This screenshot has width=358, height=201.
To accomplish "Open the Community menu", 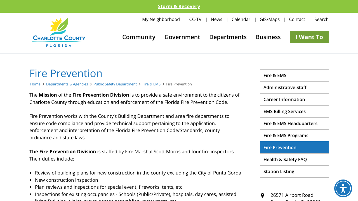I will (x=139, y=37).
